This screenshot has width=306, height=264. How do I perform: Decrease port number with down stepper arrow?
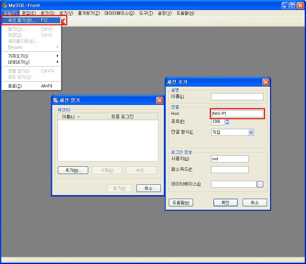coord(227,123)
